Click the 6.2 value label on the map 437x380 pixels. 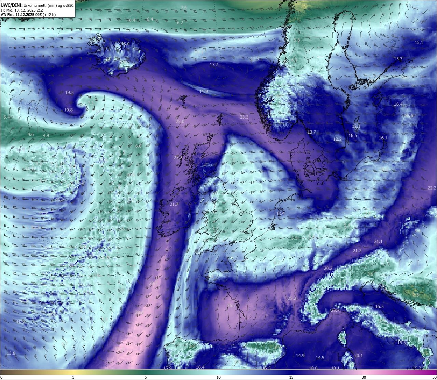[180, 22]
